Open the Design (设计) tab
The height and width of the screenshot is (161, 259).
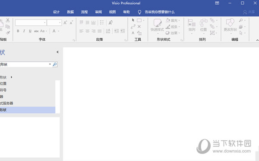pyautogui.click(x=56, y=12)
